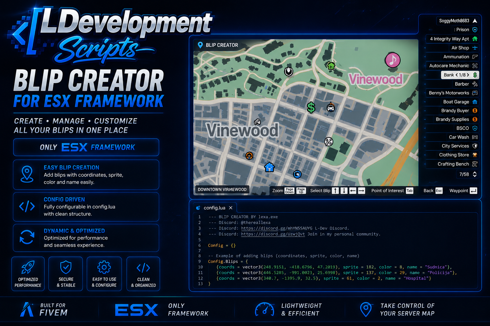Click the Brandy Buyer orange dollar icon
Screen dimensions: 490x326
pyautogui.click(x=475, y=110)
